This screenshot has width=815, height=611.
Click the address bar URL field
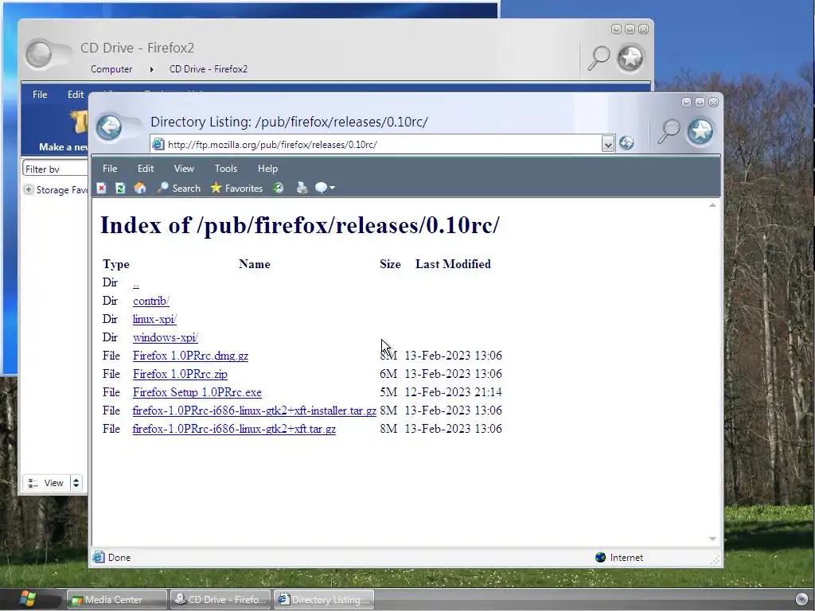point(383,145)
